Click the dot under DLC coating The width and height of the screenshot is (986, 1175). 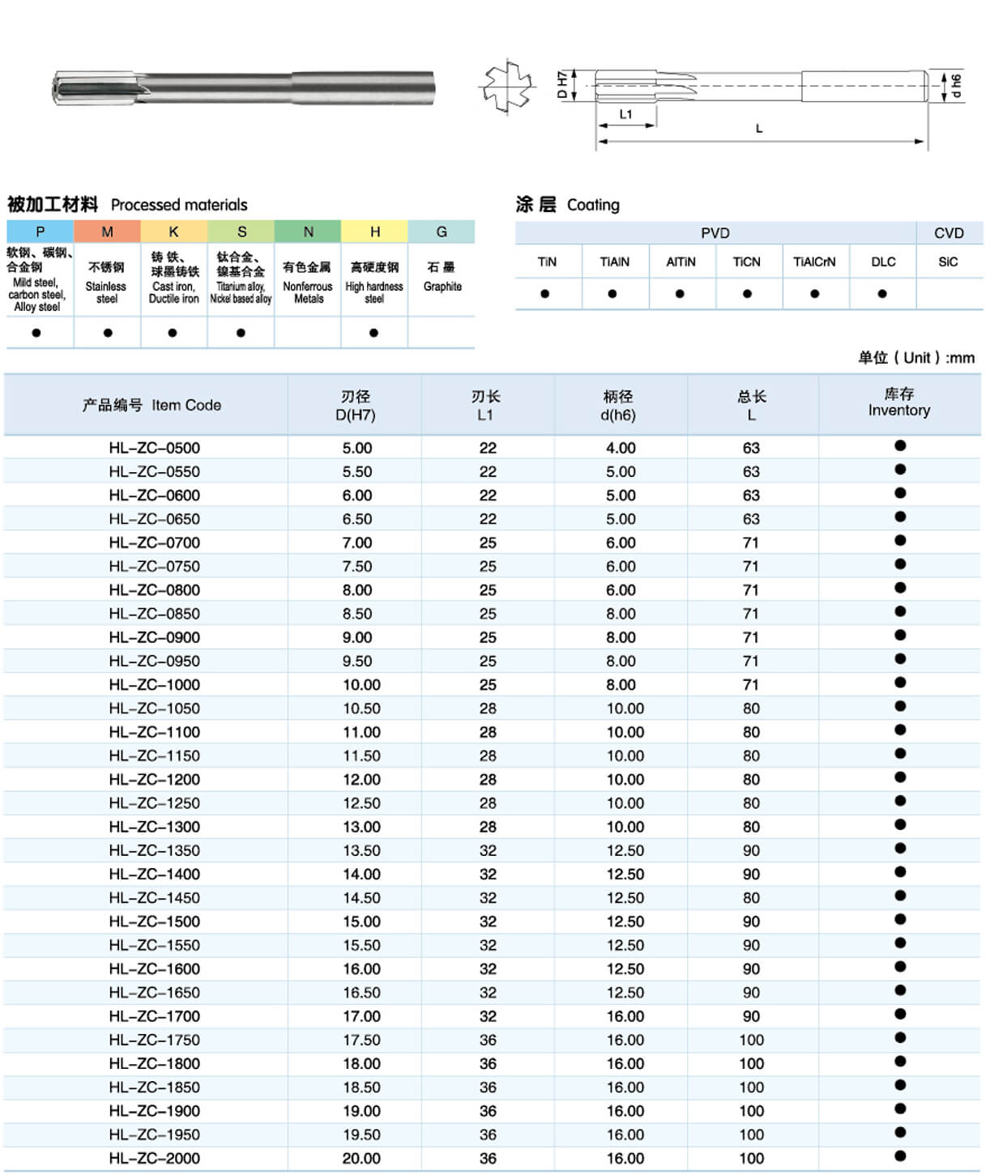pos(882,294)
